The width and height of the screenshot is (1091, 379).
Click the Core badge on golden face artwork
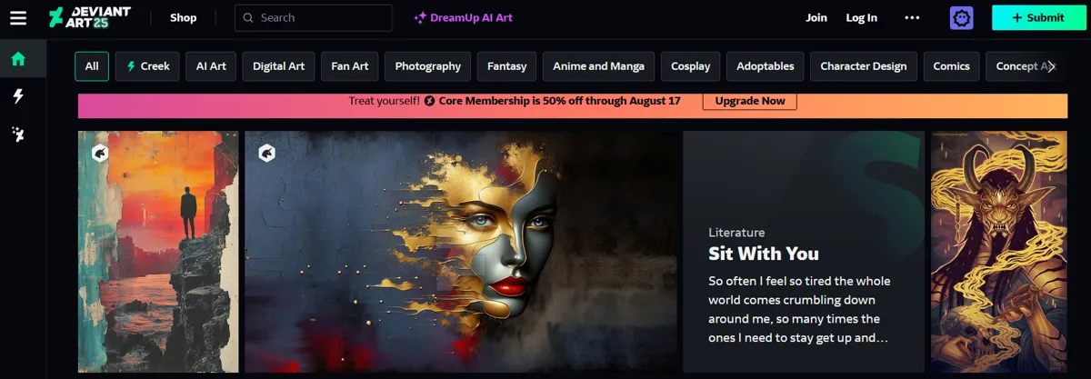(266, 154)
